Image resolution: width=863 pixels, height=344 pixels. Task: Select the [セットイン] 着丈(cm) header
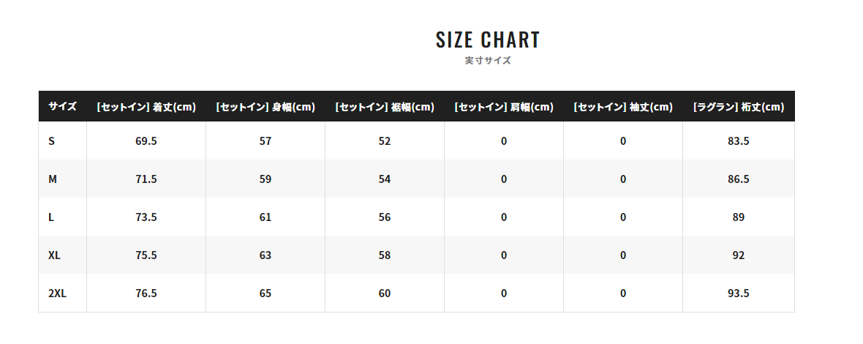pos(146,107)
